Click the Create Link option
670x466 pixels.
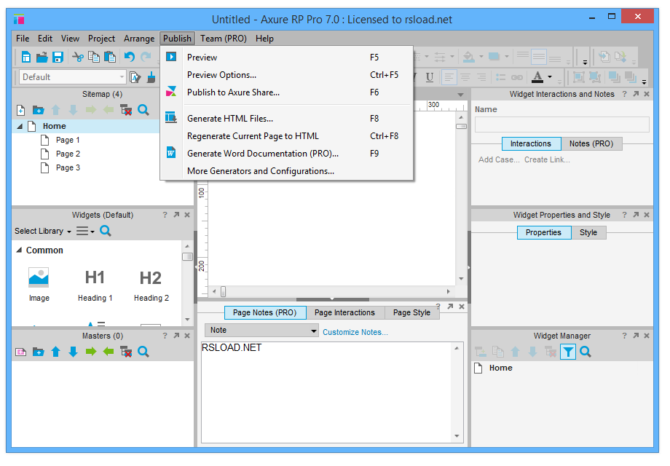[547, 159]
